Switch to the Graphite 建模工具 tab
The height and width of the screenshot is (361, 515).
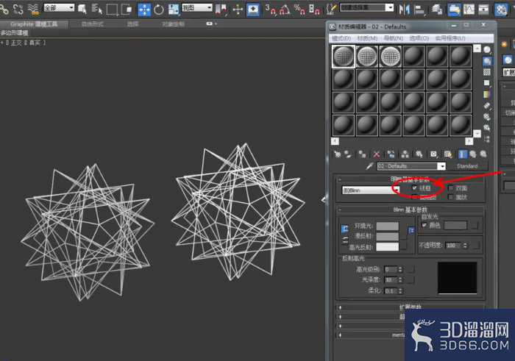pyautogui.click(x=34, y=24)
